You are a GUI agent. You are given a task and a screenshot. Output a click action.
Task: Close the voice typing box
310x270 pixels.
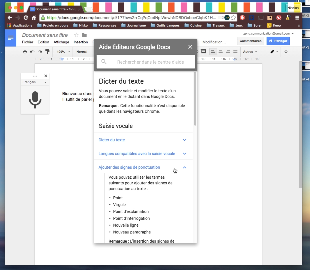click(x=46, y=76)
